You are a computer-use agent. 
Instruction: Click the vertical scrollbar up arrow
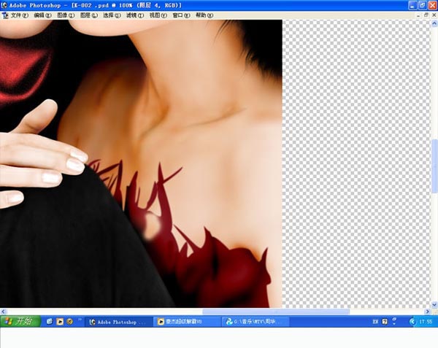click(x=434, y=24)
